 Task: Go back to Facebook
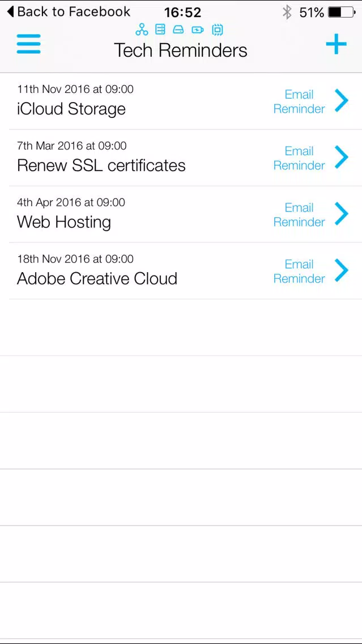pos(69,11)
